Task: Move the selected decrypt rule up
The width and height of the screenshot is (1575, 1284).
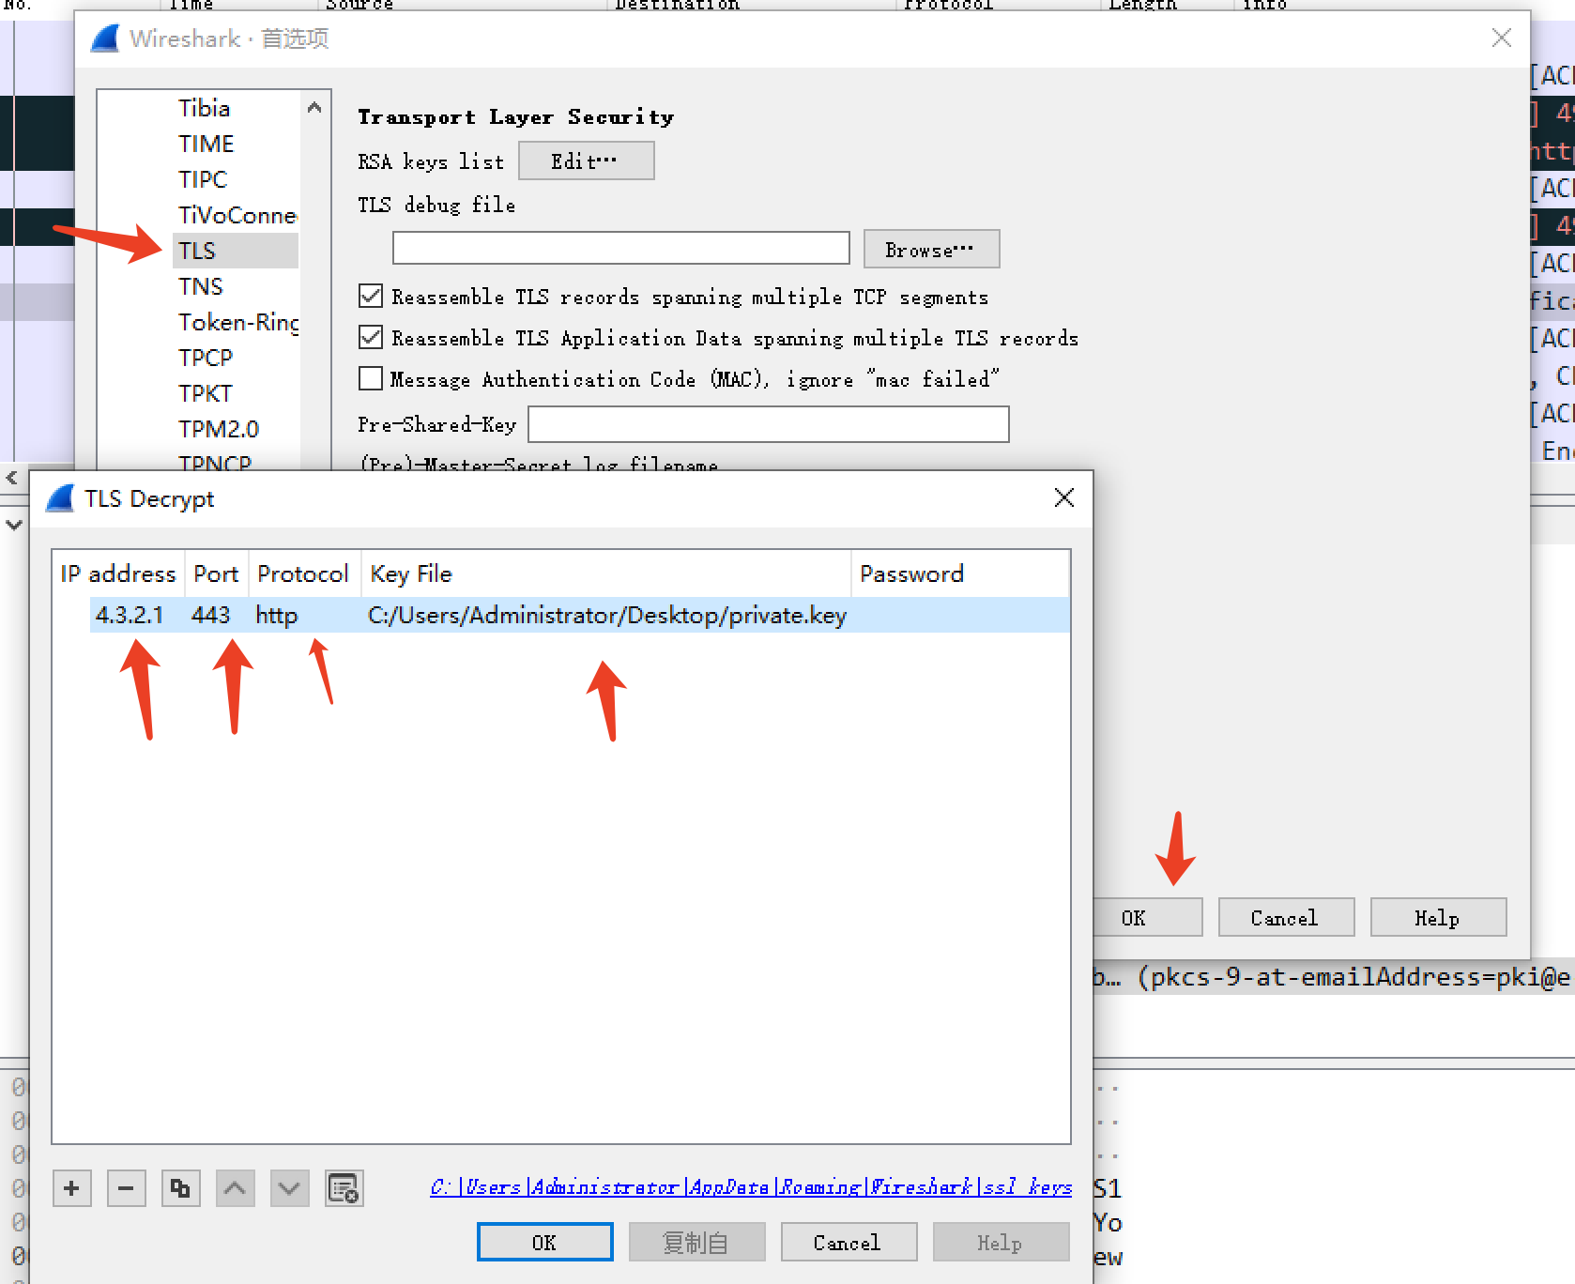Action: pos(235,1187)
